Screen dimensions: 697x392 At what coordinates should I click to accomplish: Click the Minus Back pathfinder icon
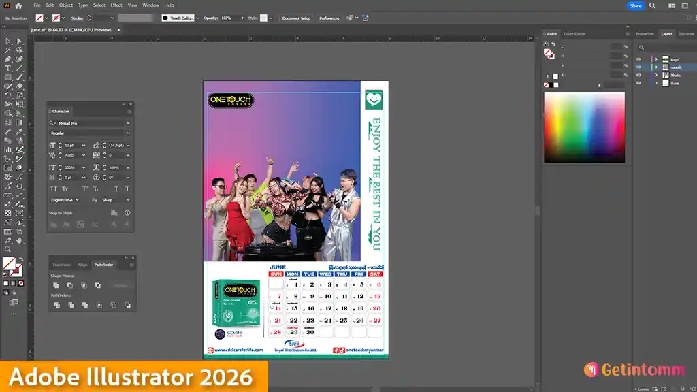127,305
